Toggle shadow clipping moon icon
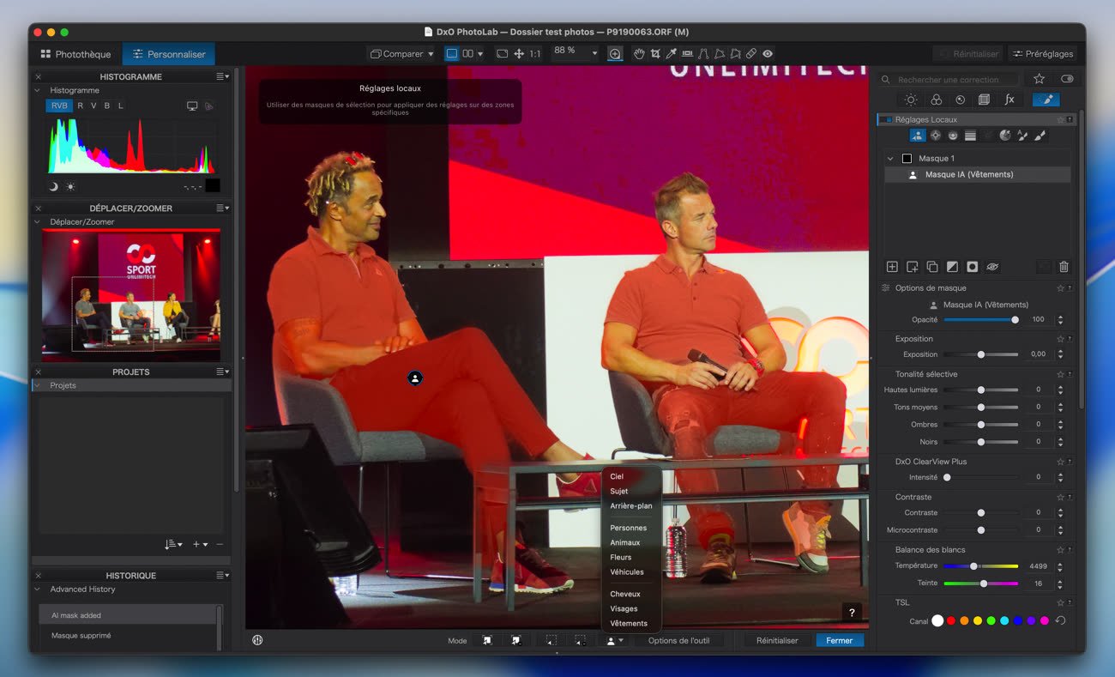1115x677 pixels. point(53,186)
